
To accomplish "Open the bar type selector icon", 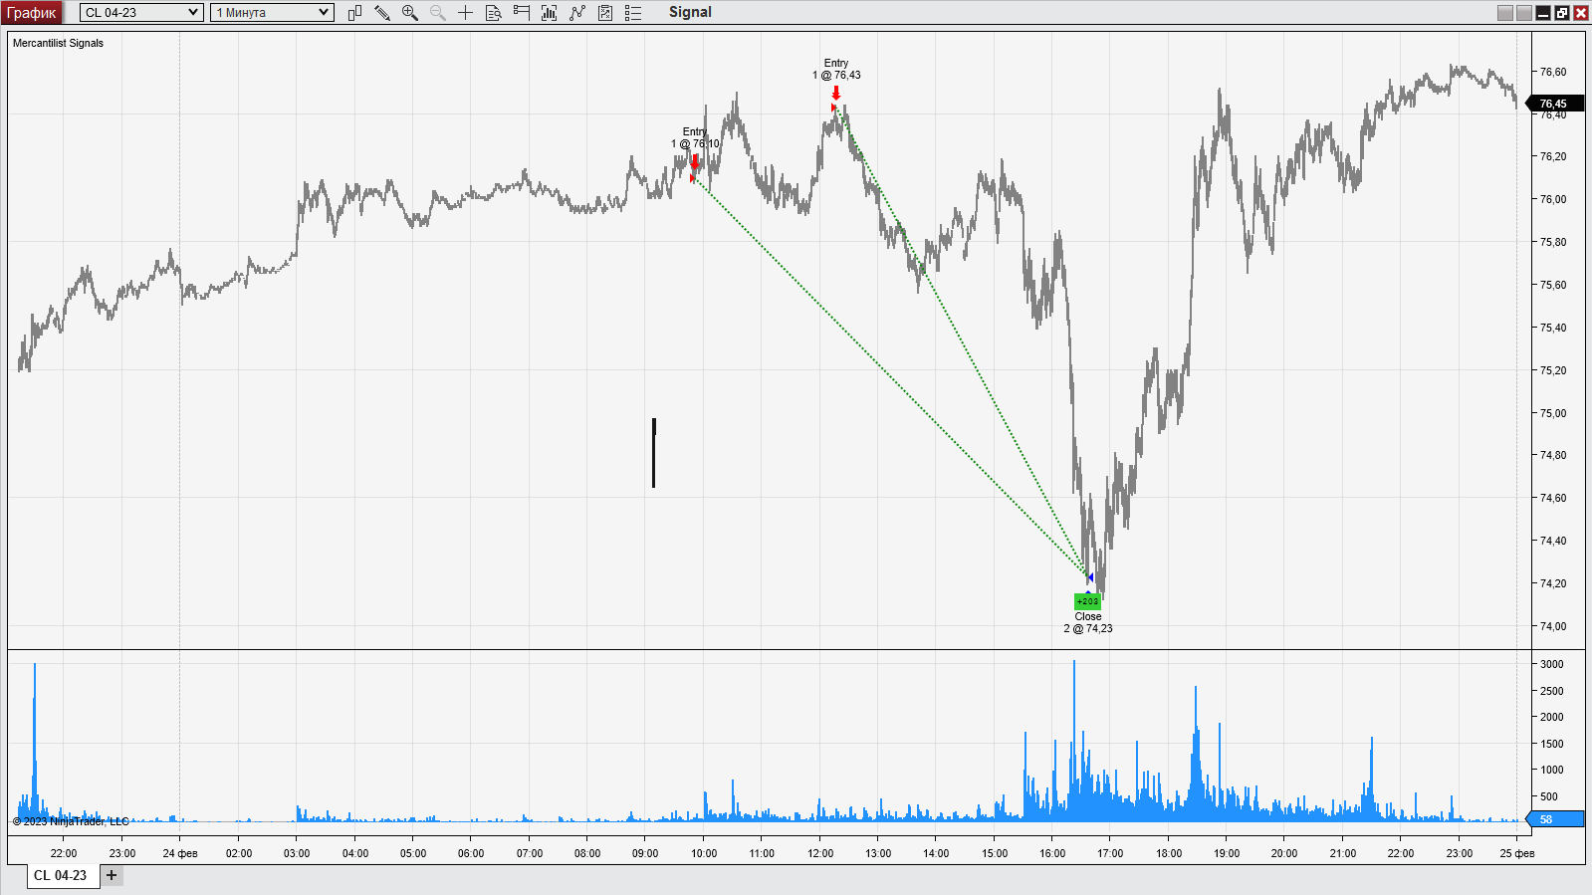I will [x=354, y=13].
